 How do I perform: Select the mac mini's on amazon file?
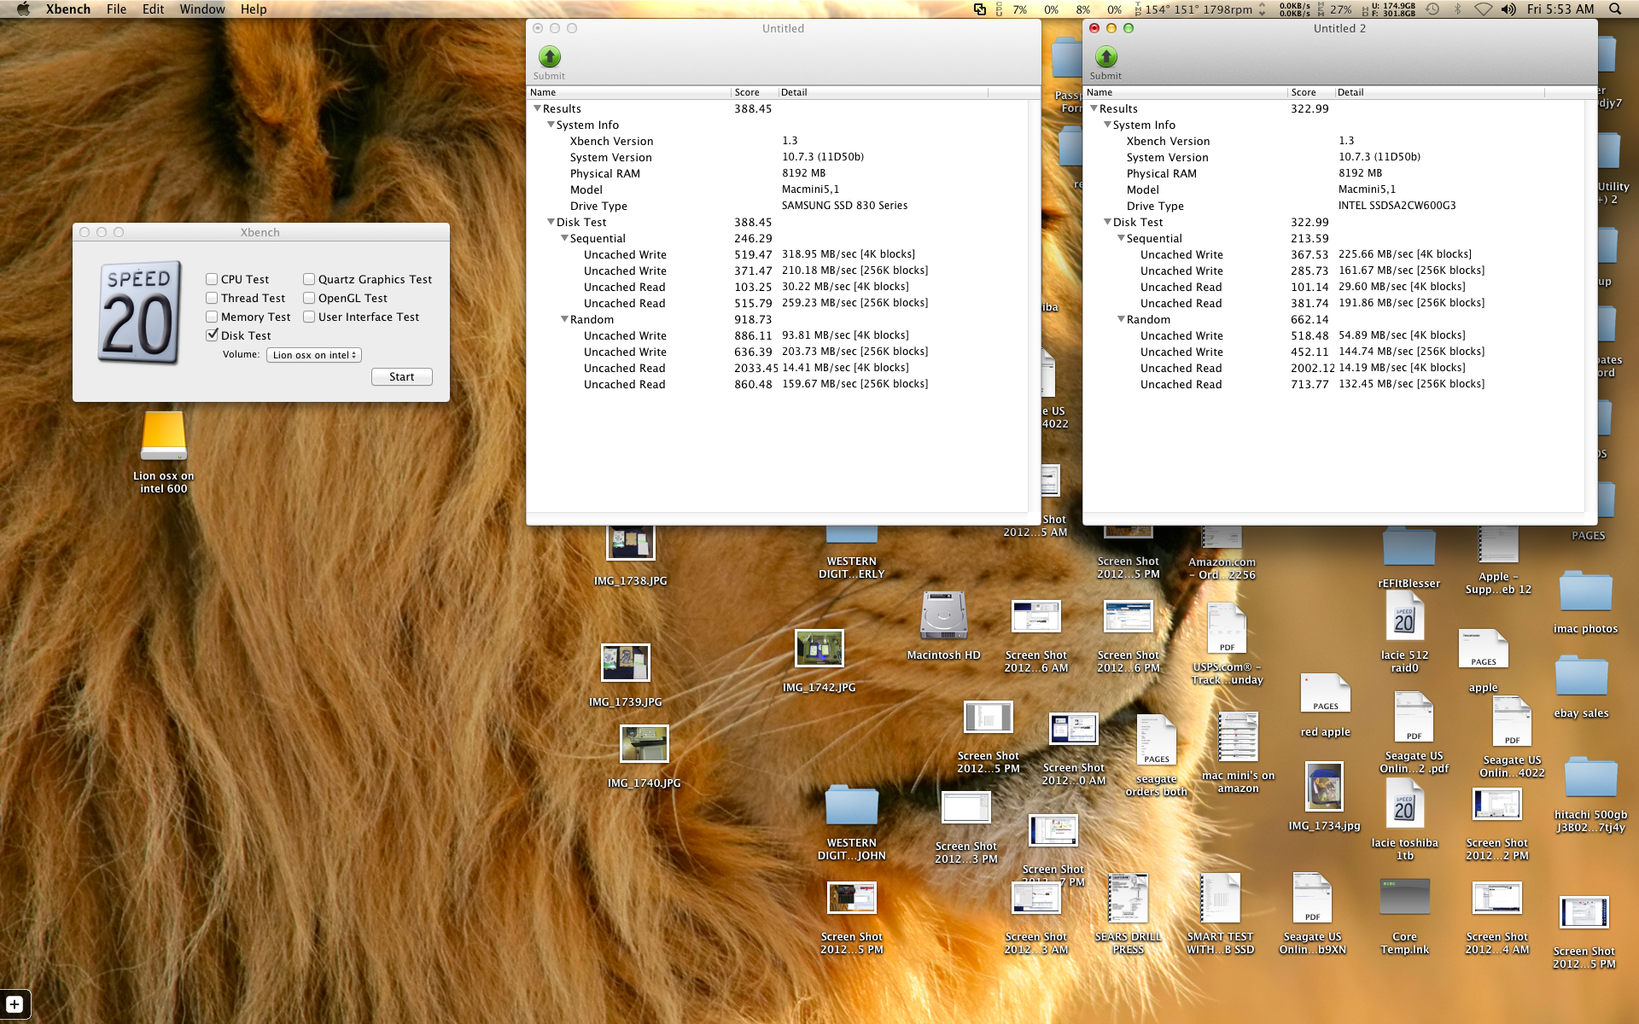point(1238,736)
